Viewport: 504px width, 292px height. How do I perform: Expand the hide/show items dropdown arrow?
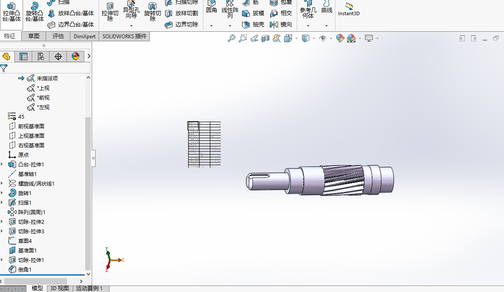[331, 39]
